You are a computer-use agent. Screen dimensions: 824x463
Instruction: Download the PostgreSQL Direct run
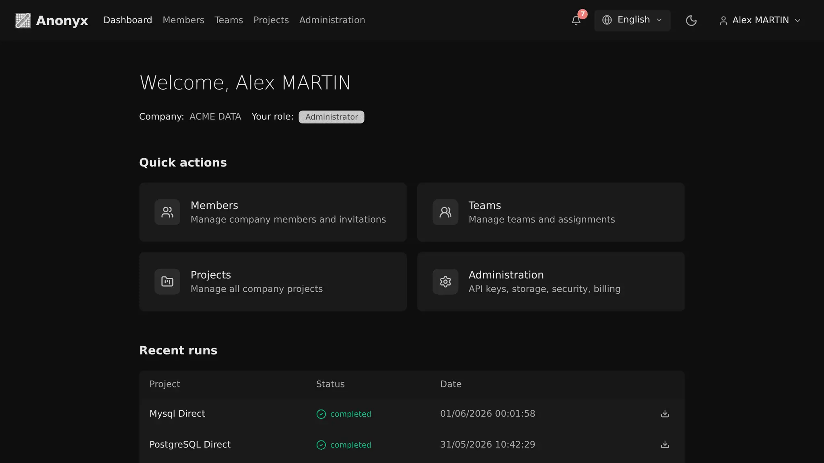[x=665, y=445]
